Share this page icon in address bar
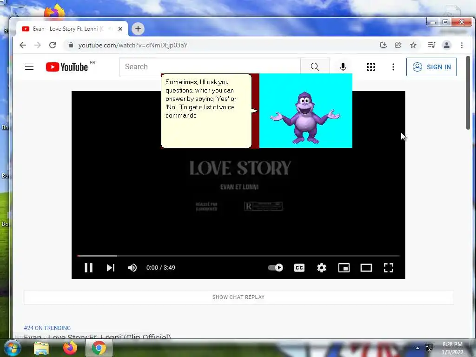 point(398,45)
